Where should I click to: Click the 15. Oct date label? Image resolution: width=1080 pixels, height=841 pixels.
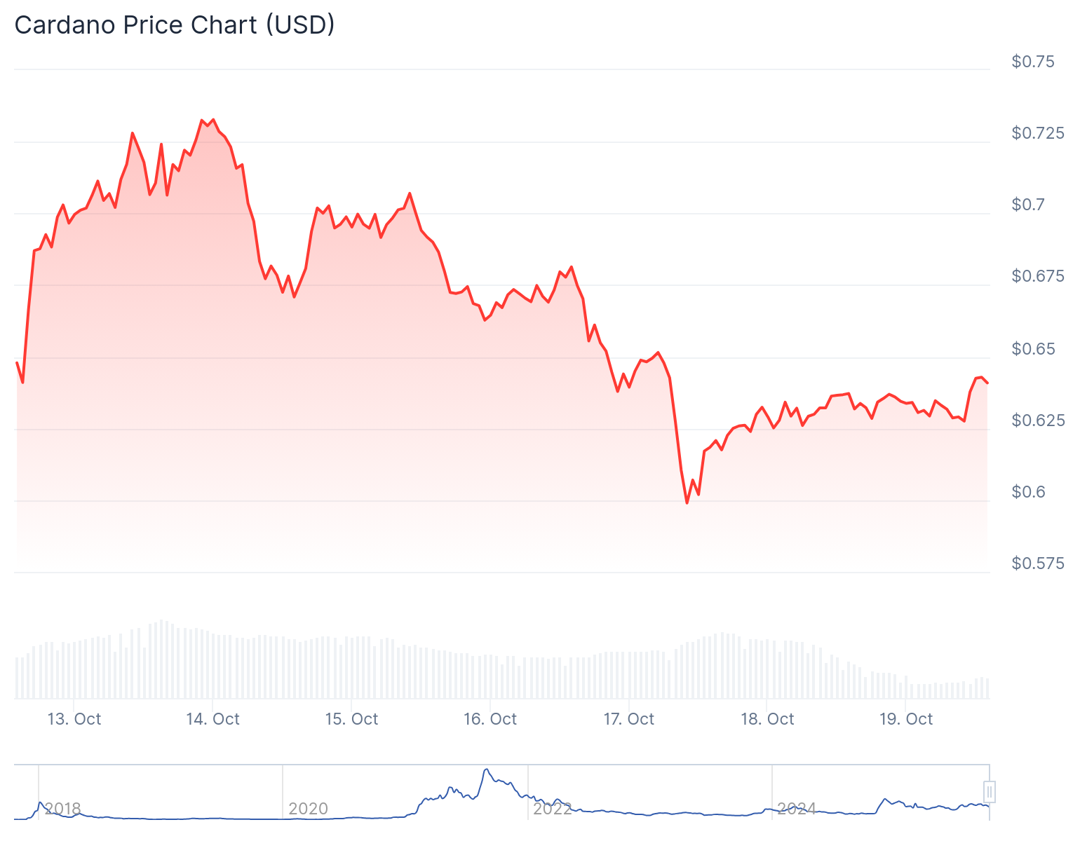[x=352, y=719]
